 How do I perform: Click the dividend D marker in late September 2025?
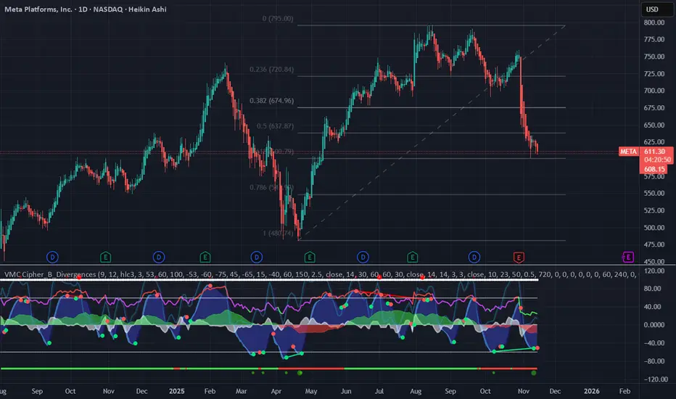pyautogui.click(x=474, y=258)
